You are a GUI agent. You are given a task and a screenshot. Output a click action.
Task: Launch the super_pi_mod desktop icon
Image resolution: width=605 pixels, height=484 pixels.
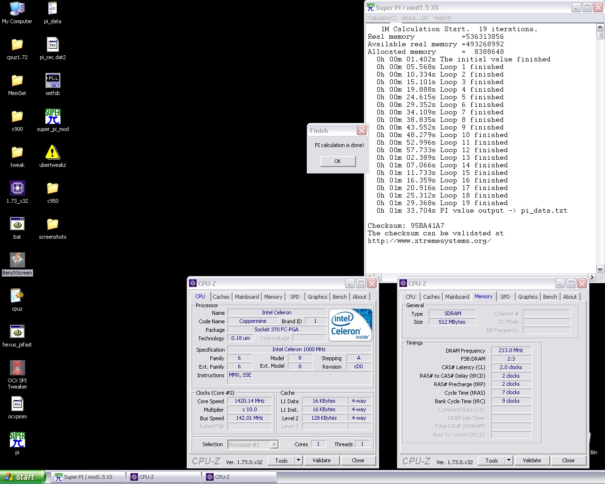52,116
